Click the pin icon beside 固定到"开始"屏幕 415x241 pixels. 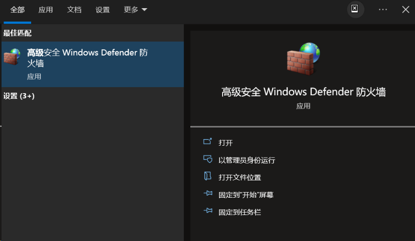pos(208,194)
